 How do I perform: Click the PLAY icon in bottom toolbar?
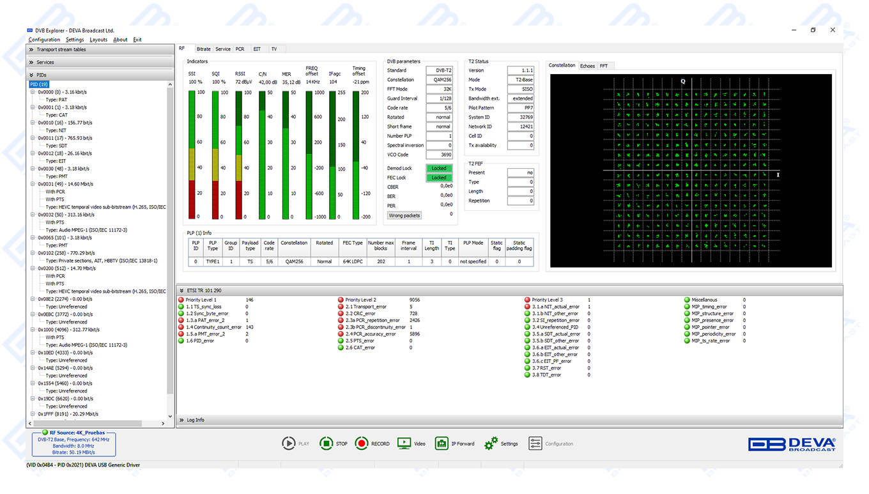point(289,444)
